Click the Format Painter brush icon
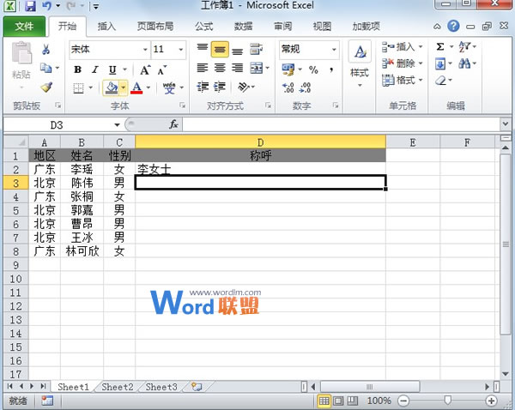The height and width of the screenshot is (410, 515). 46,87
